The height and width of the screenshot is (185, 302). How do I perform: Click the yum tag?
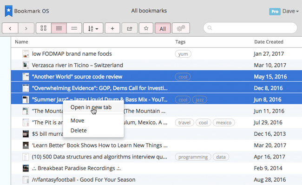[183, 54]
